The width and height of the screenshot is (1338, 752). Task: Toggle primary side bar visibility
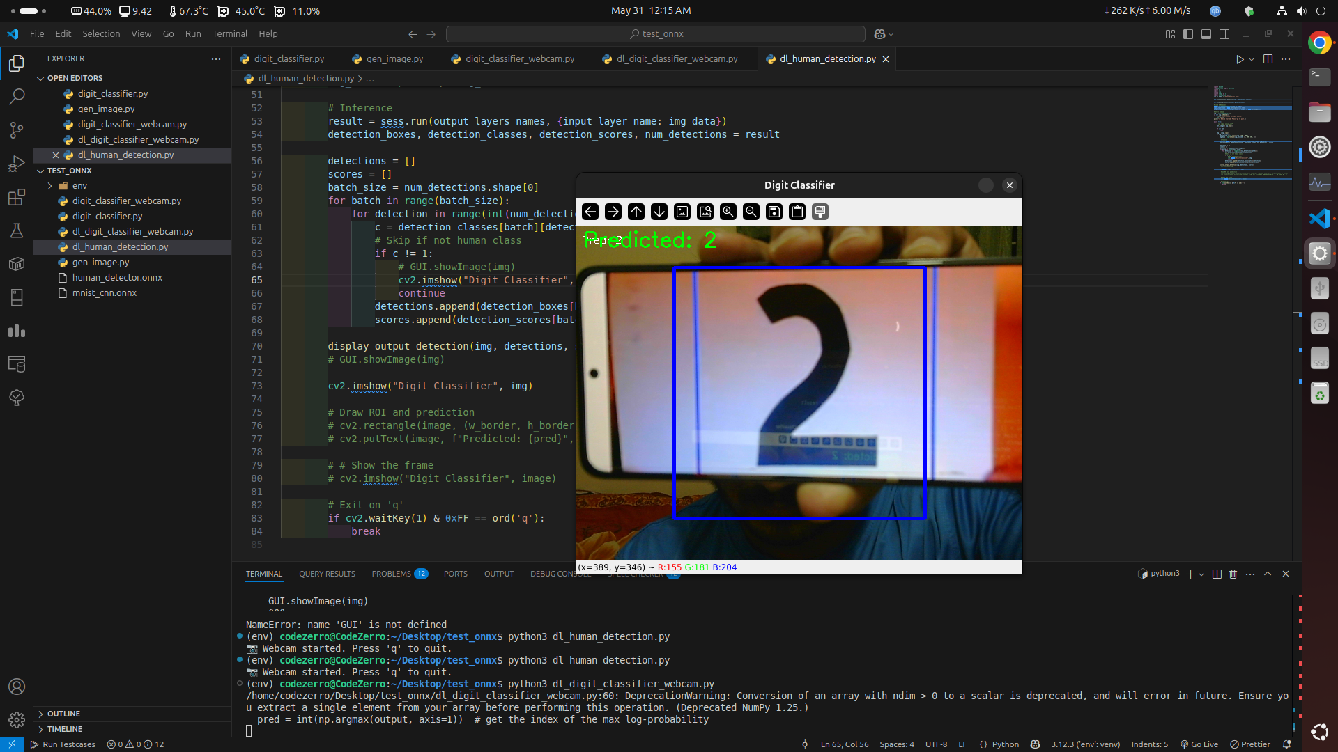point(1188,33)
